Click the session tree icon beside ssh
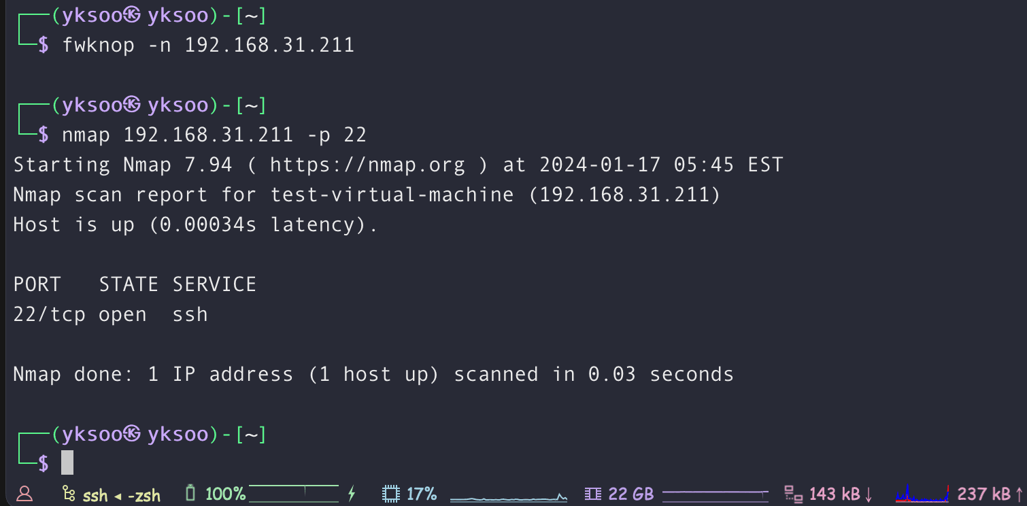Screen dimensions: 1027x506 [68, 494]
